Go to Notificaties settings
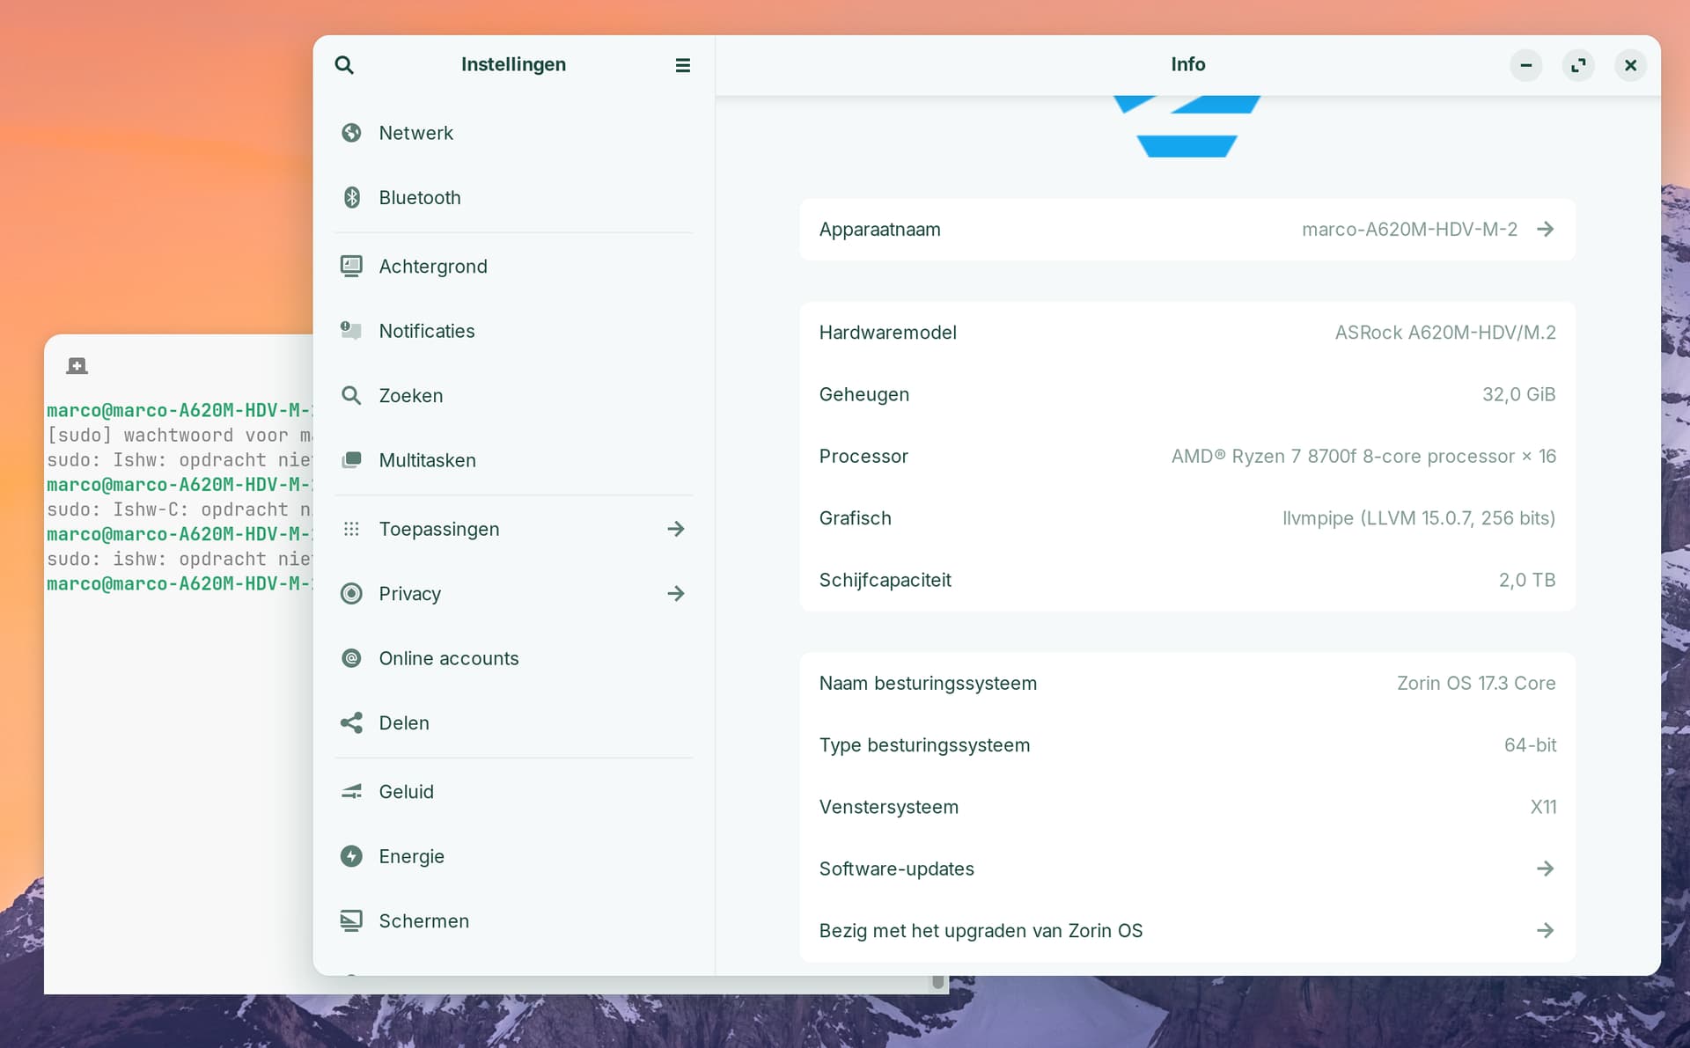 coord(513,331)
